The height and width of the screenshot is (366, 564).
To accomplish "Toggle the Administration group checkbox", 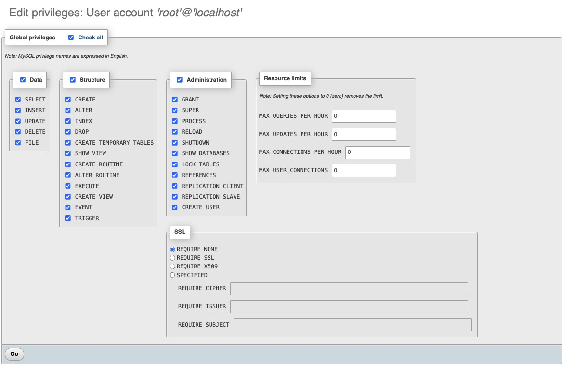I will coord(180,80).
